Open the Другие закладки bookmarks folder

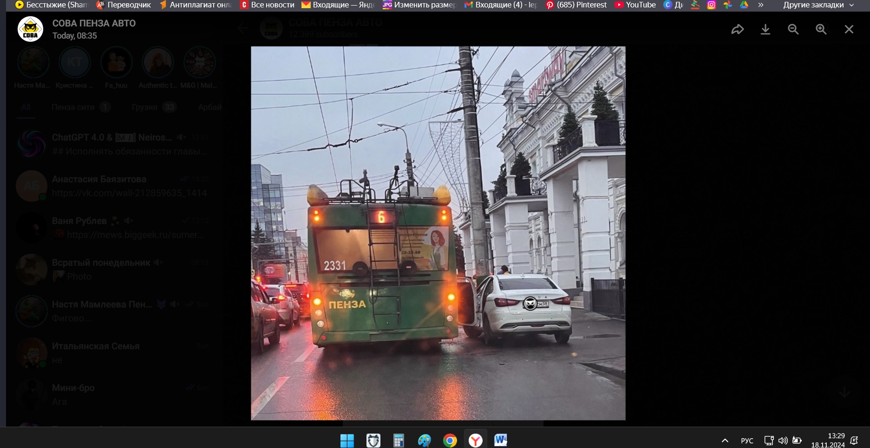[818, 5]
